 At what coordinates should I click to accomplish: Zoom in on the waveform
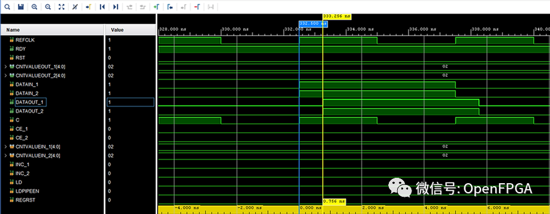pyautogui.click(x=34, y=7)
